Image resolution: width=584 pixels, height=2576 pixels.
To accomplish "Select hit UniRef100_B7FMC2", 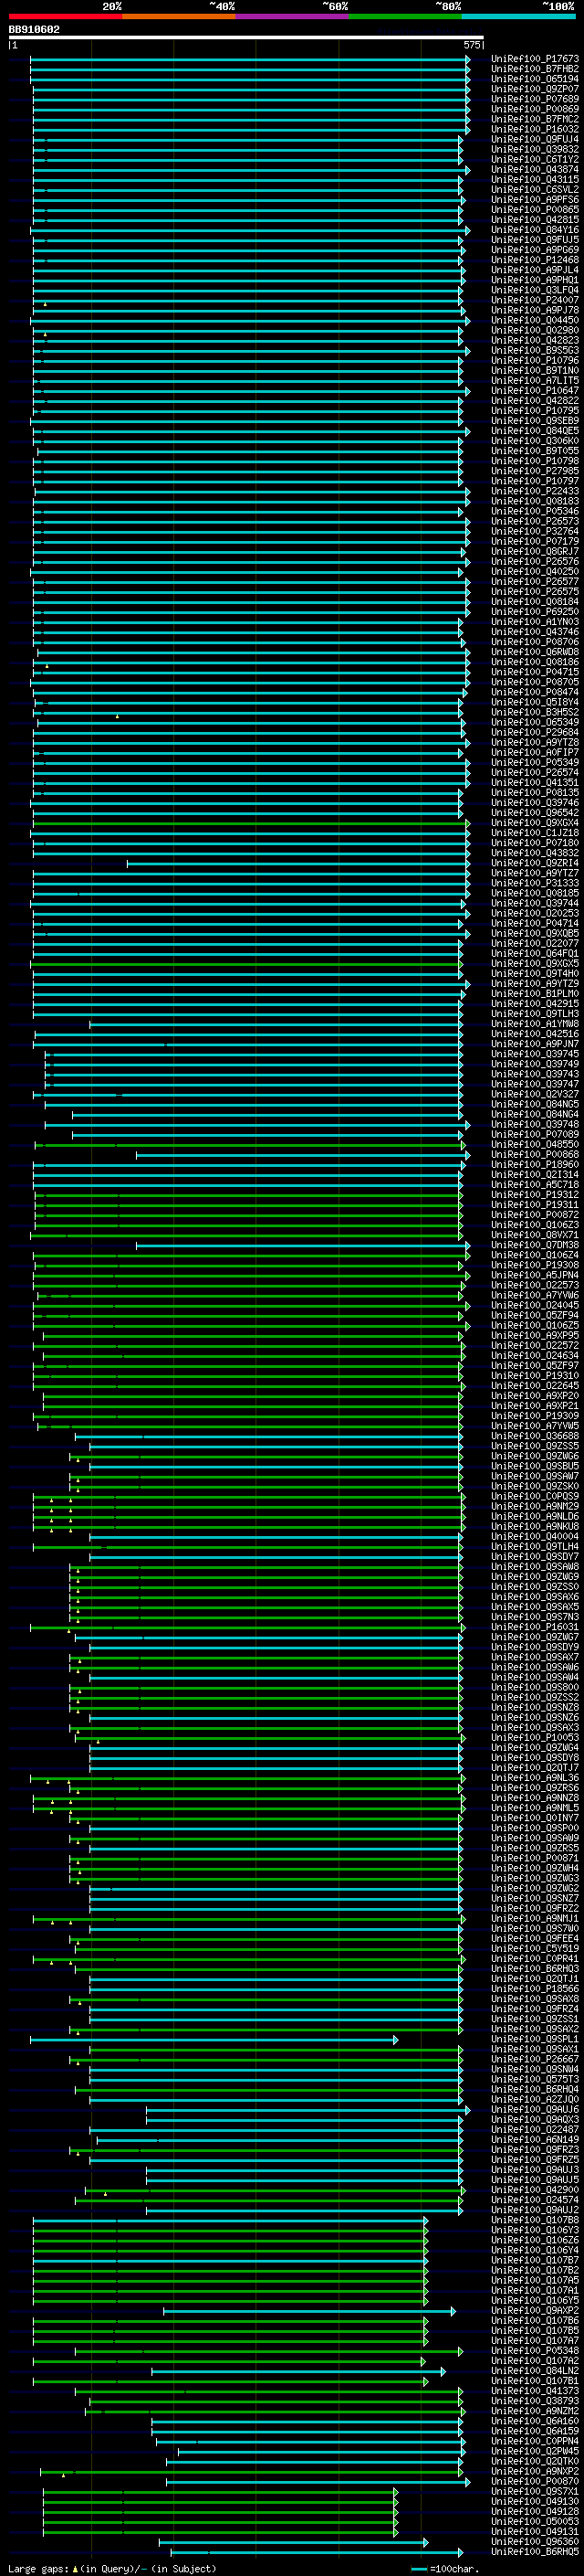I will click(535, 119).
